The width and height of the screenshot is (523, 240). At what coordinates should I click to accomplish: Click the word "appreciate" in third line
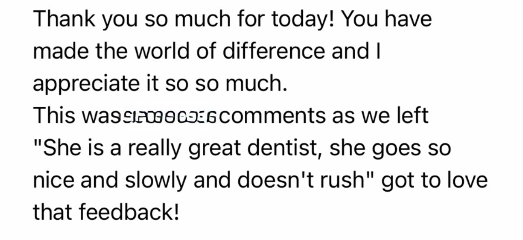point(86,84)
